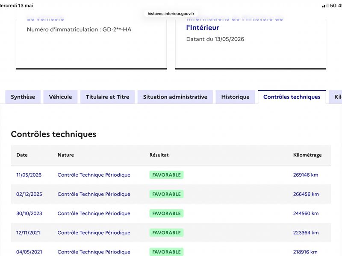Tap the date shown in the status bar
Screen dimensions: 342x256
16,6
